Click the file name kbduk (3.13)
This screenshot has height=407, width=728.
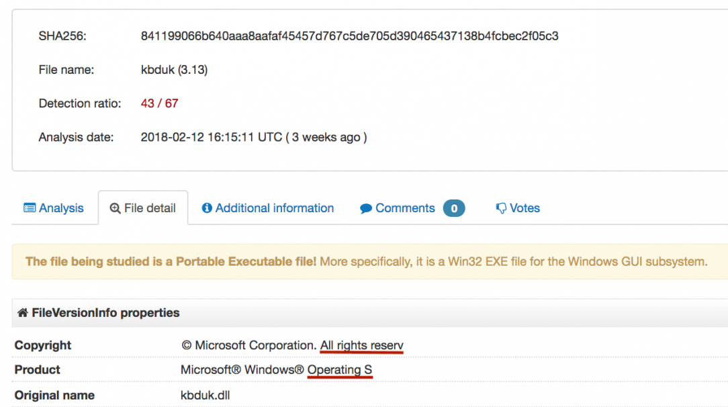(174, 70)
